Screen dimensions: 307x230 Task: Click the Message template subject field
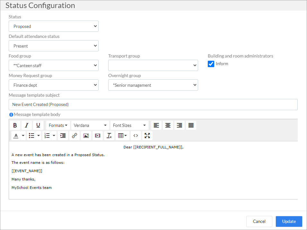[x=153, y=105]
